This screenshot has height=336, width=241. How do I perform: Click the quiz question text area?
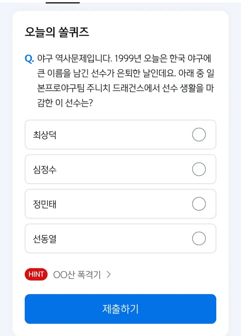pyautogui.click(x=120, y=79)
